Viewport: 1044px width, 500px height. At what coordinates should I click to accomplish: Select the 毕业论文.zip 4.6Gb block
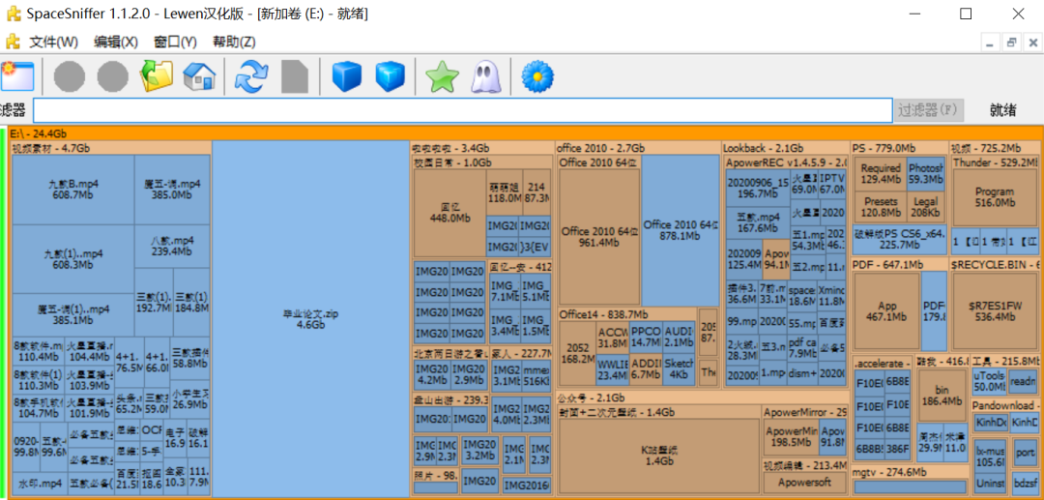[x=310, y=319]
